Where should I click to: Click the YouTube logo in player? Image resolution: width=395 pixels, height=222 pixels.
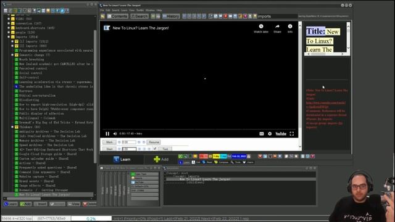click(x=281, y=134)
